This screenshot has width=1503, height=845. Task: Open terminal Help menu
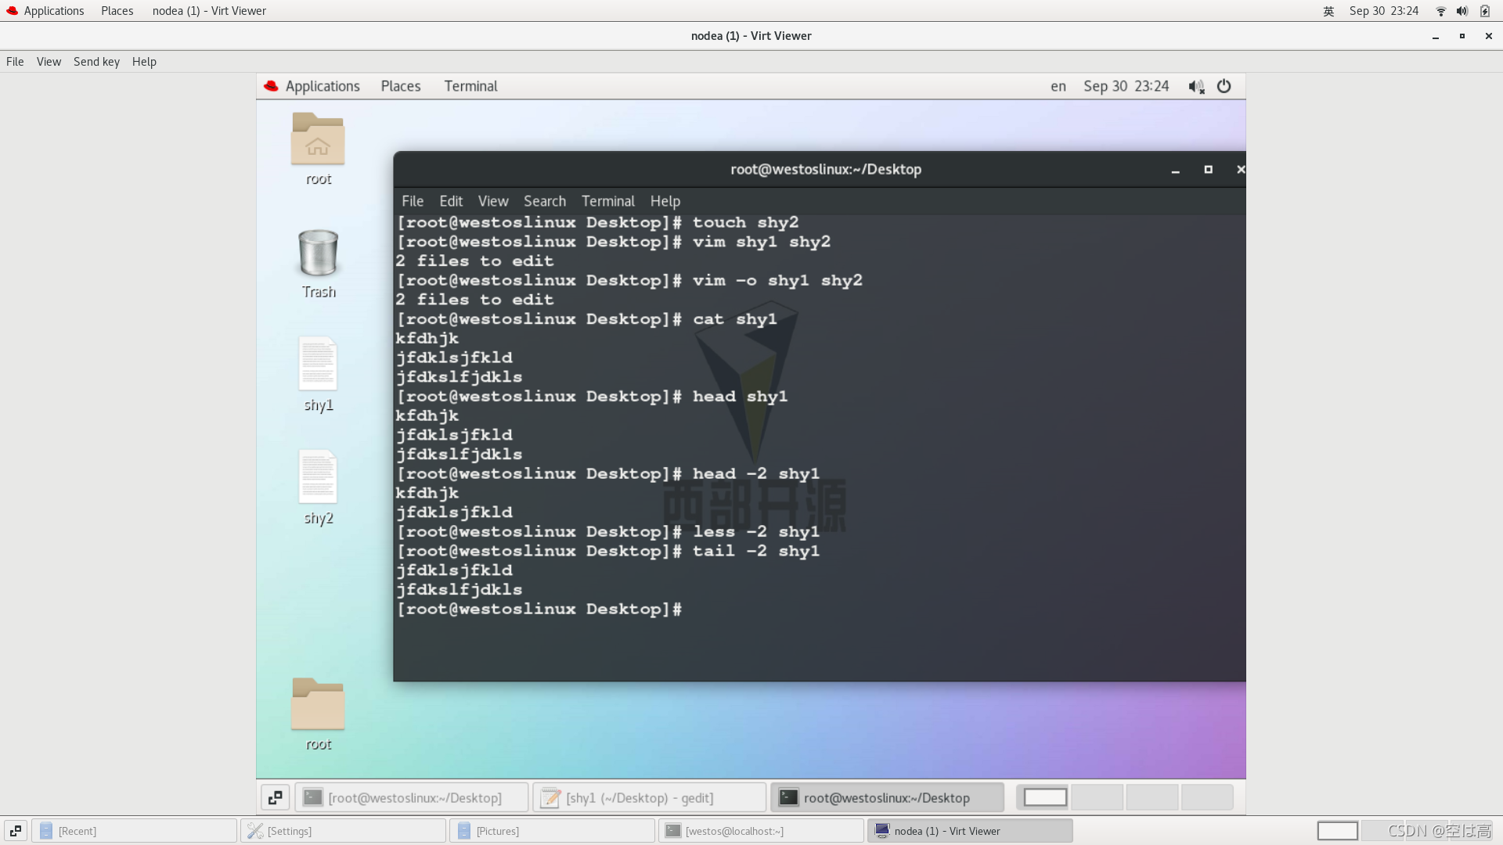665,201
